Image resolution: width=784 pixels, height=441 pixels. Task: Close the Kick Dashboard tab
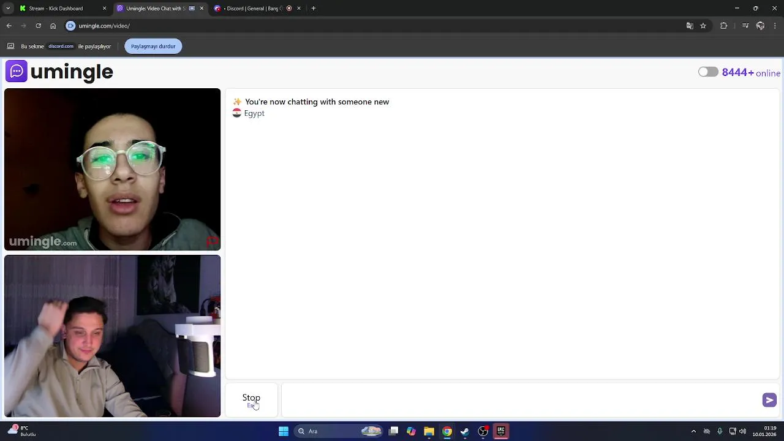(104, 9)
